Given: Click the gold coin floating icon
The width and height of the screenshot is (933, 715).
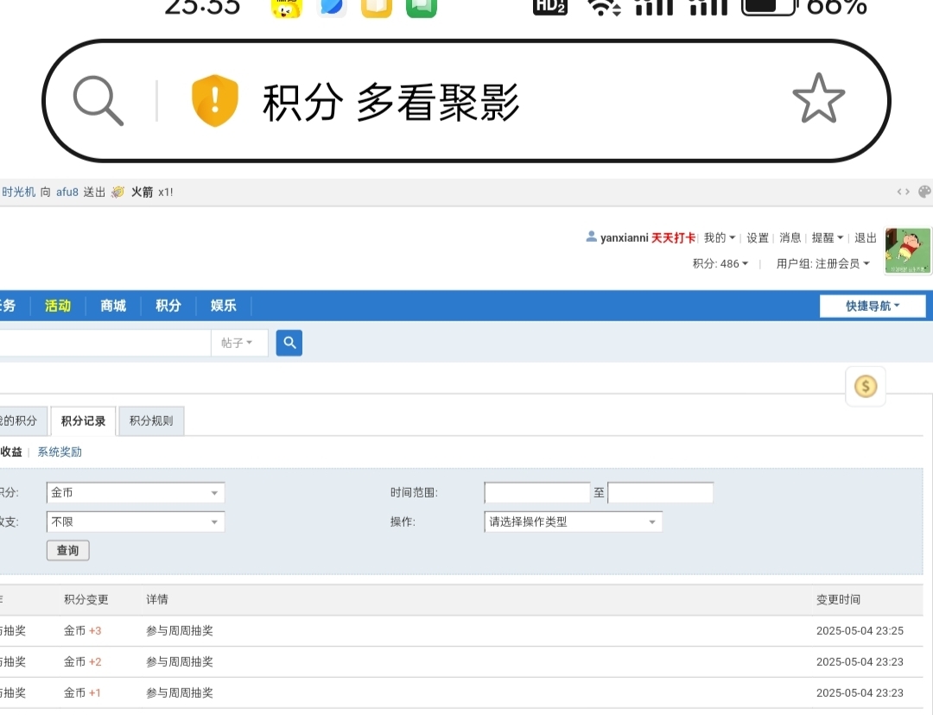Looking at the screenshot, I should point(865,386).
